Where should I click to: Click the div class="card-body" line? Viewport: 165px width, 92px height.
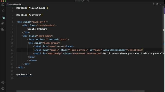(38, 36)
